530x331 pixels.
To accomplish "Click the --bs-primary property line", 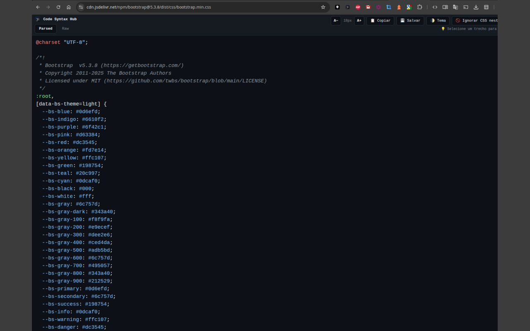I will point(76,289).
